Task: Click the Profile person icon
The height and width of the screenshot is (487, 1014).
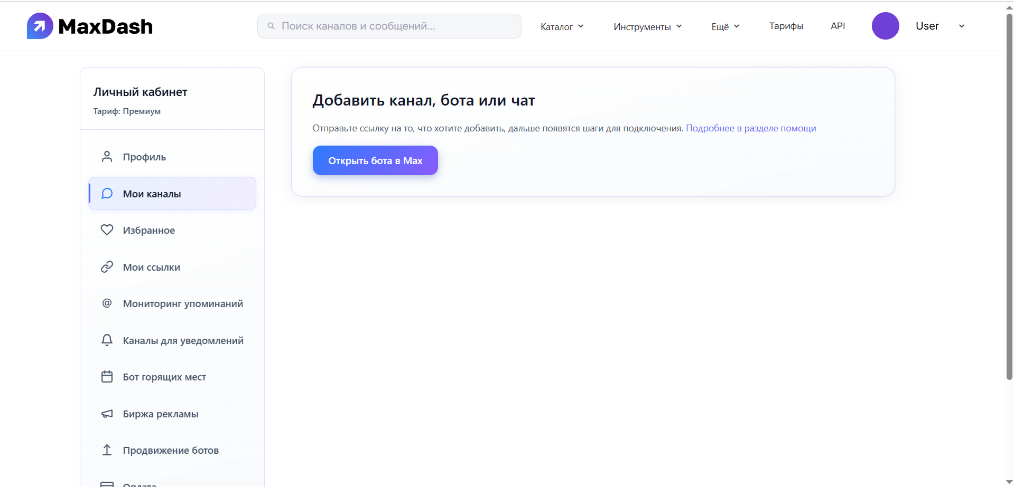Action: point(107,157)
